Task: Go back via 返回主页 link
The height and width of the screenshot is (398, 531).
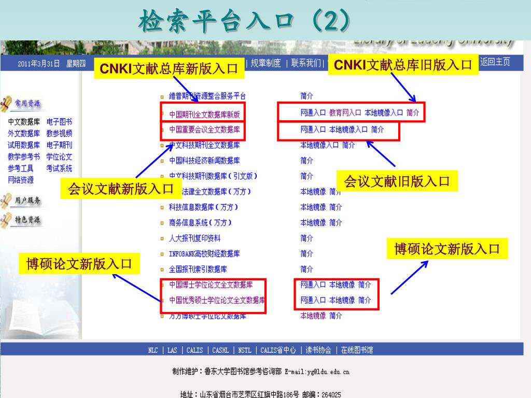Action: tap(495, 62)
